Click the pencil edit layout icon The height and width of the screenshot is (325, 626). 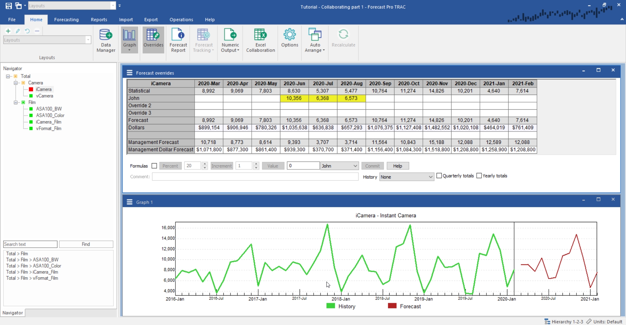tap(18, 31)
